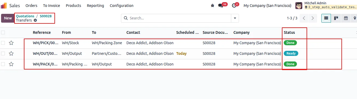The image size is (357, 99).
Task: Click the WH/Packing Zone destination cell
Action: (107, 43)
